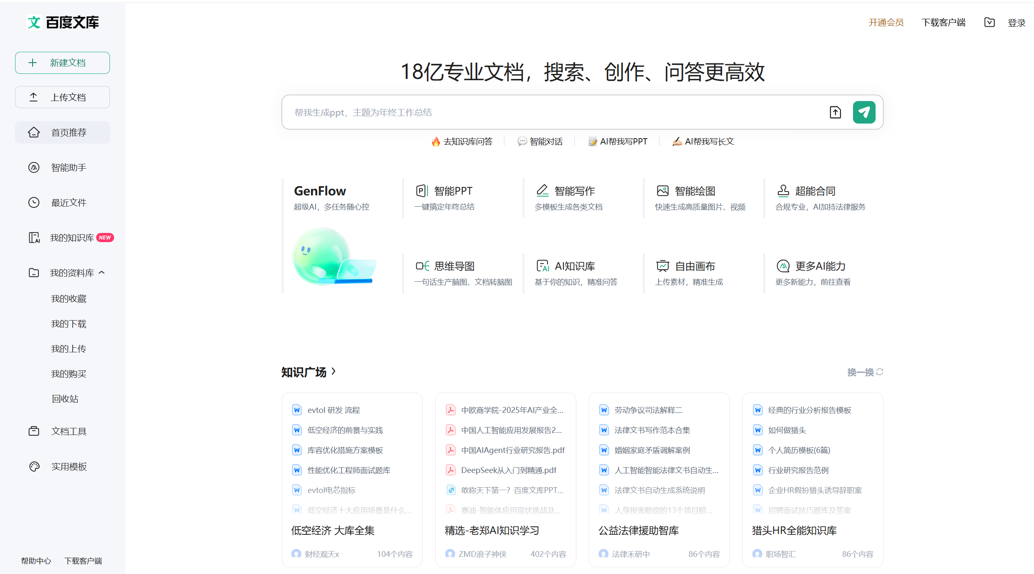1034x574 pixels.
Task: Click the 换一换 refresh link
Action: pyautogui.click(x=865, y=372)
